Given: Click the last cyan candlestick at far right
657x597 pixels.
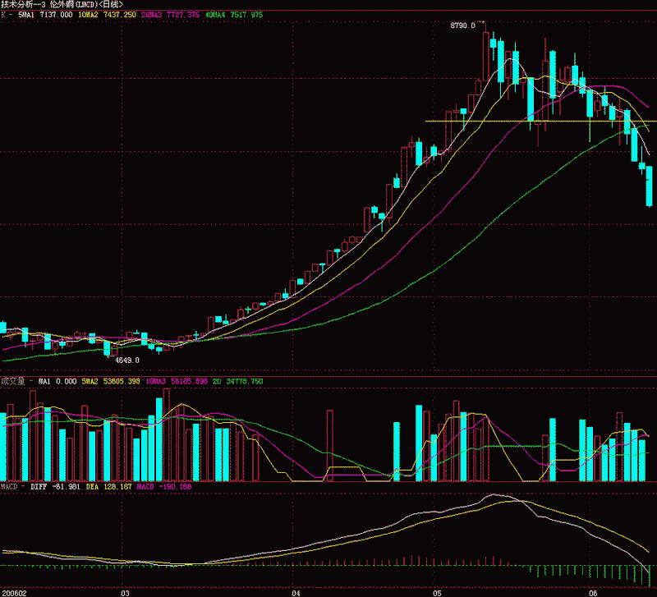Looking at the screenshot, I should pyautogui.click(x=649, y=186).
